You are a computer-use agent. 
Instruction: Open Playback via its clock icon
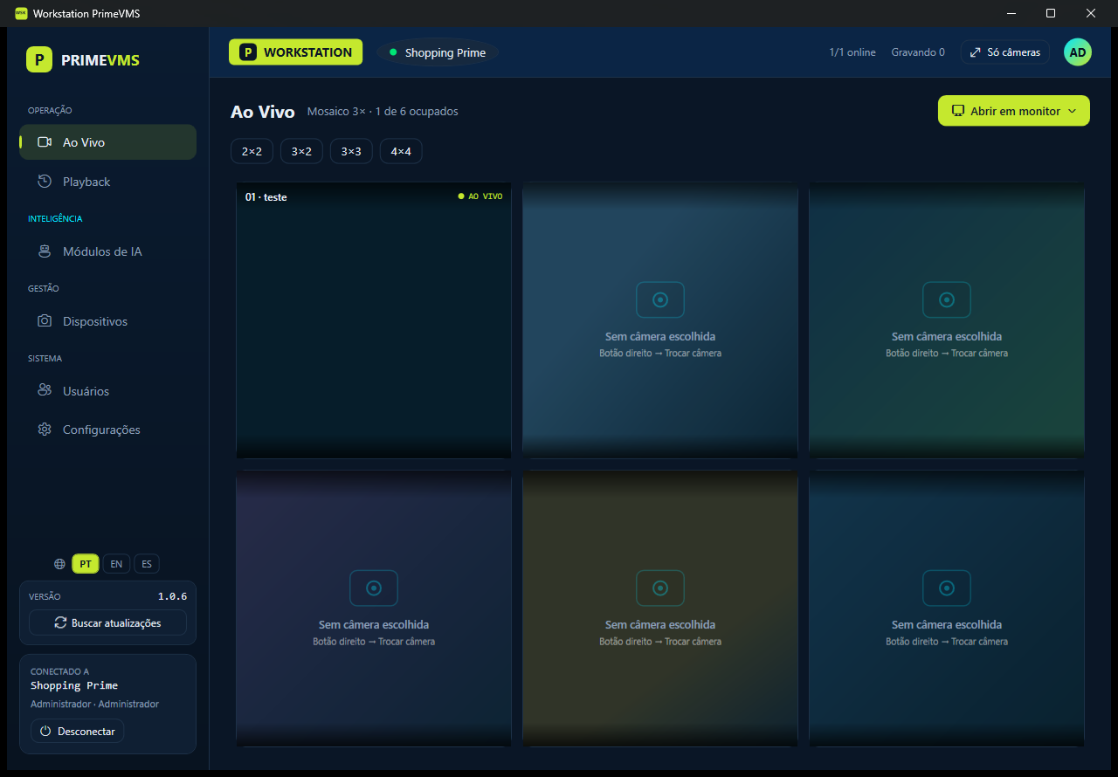(x=45, y=182)
